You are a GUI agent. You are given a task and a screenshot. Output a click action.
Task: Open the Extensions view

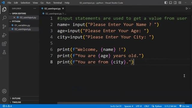pos(4,44)
